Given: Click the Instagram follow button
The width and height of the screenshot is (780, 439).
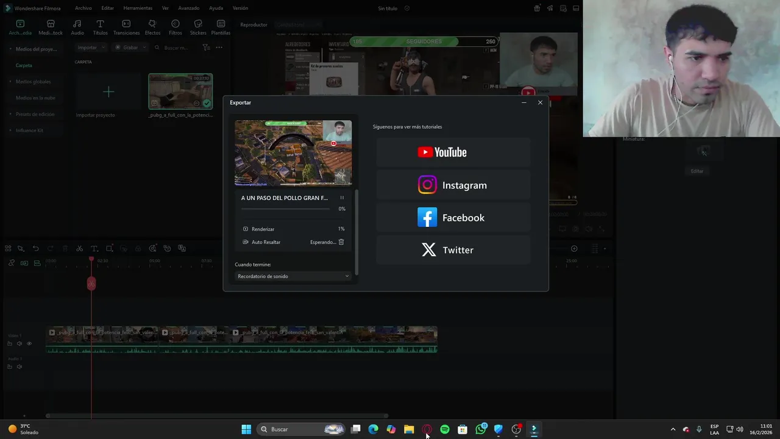Looking at the screenshot, I should pyautogui.click(x=453, y=185).
